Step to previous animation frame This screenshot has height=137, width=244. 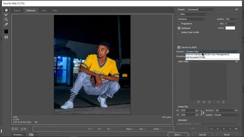coord(218,129)
